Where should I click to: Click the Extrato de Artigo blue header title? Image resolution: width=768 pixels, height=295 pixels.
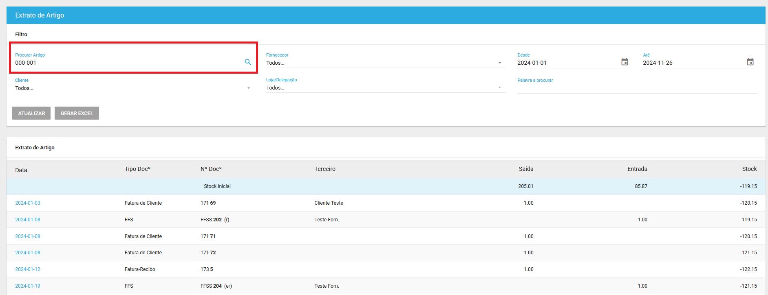(x=40, y=15)
